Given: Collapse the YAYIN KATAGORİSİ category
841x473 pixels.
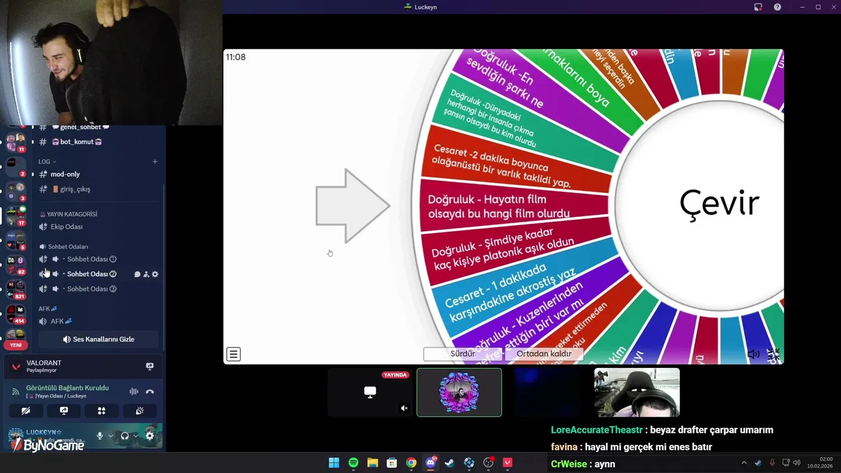Looking at the screenshot, I should [x=68, y=214].
